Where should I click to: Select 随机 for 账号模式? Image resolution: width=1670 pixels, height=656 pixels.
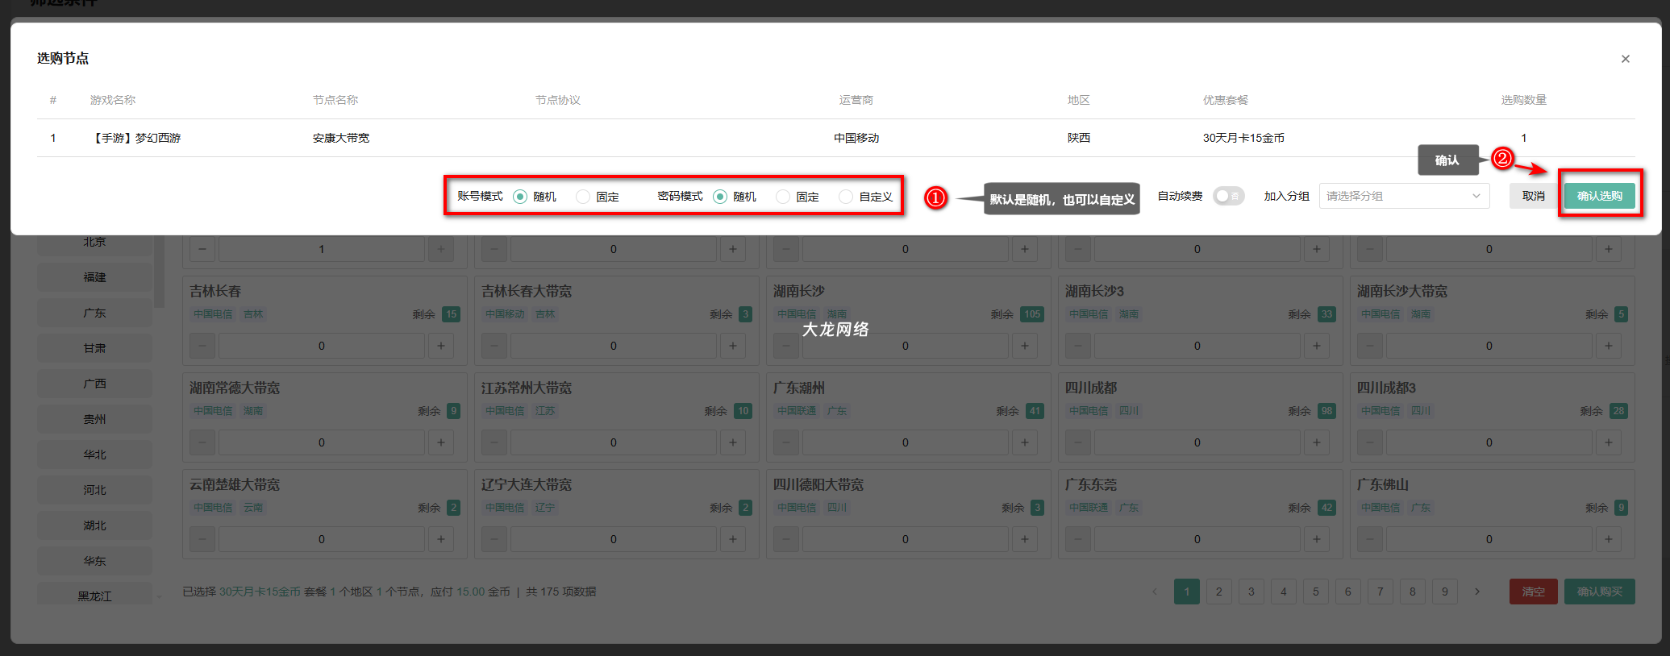point(520,197)
